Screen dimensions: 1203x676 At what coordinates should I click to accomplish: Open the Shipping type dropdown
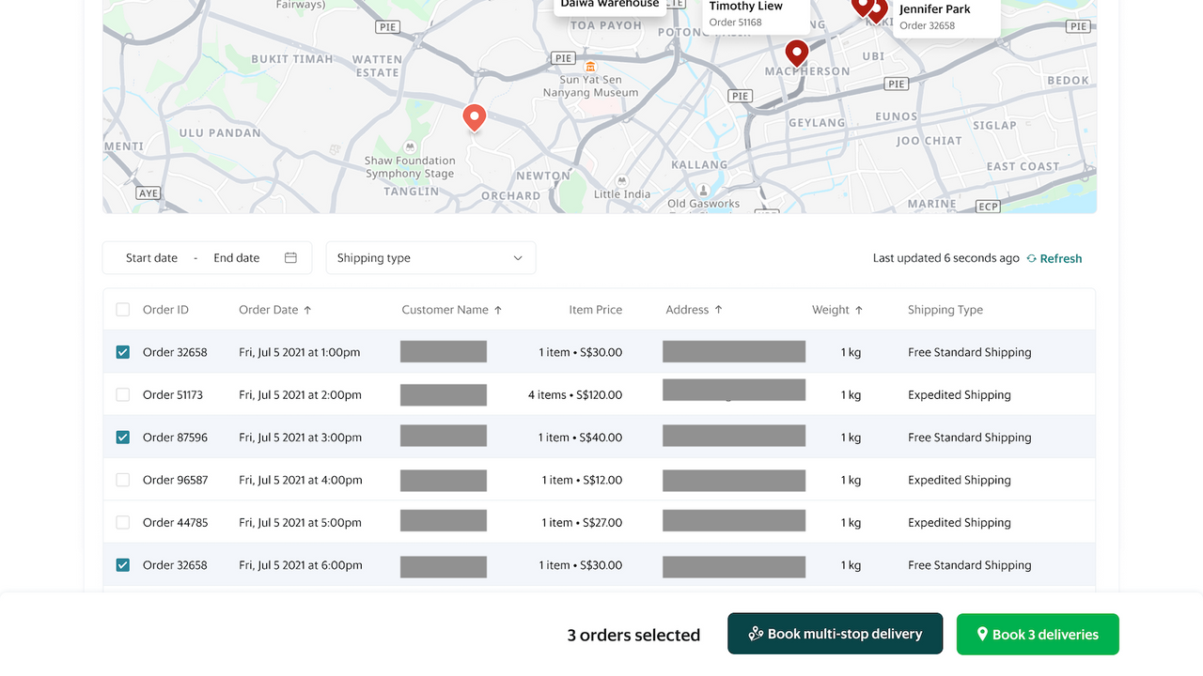[x=430, y=257]
